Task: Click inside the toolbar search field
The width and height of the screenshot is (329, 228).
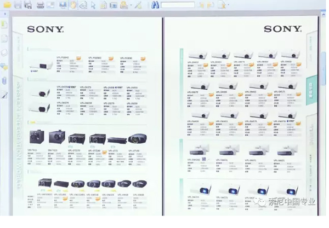Action: point(178,5)
